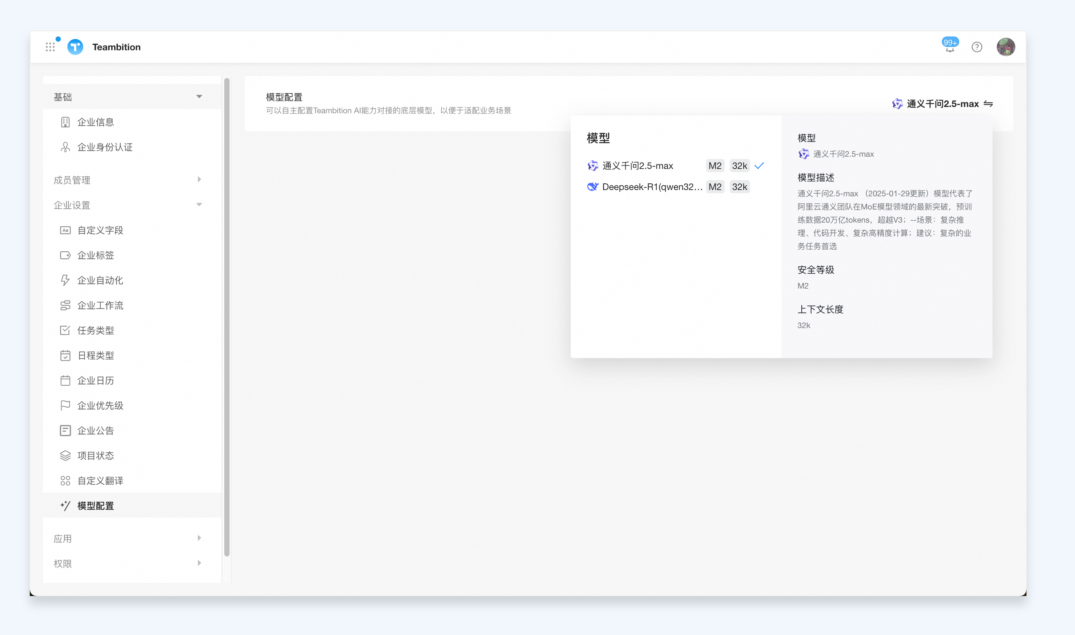Image resolution: width=1075 pixels, height=635 pixels.
Task: Click the Teambition brand name
Action: click(117, 47)
